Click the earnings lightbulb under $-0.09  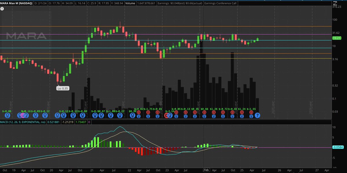35,115
